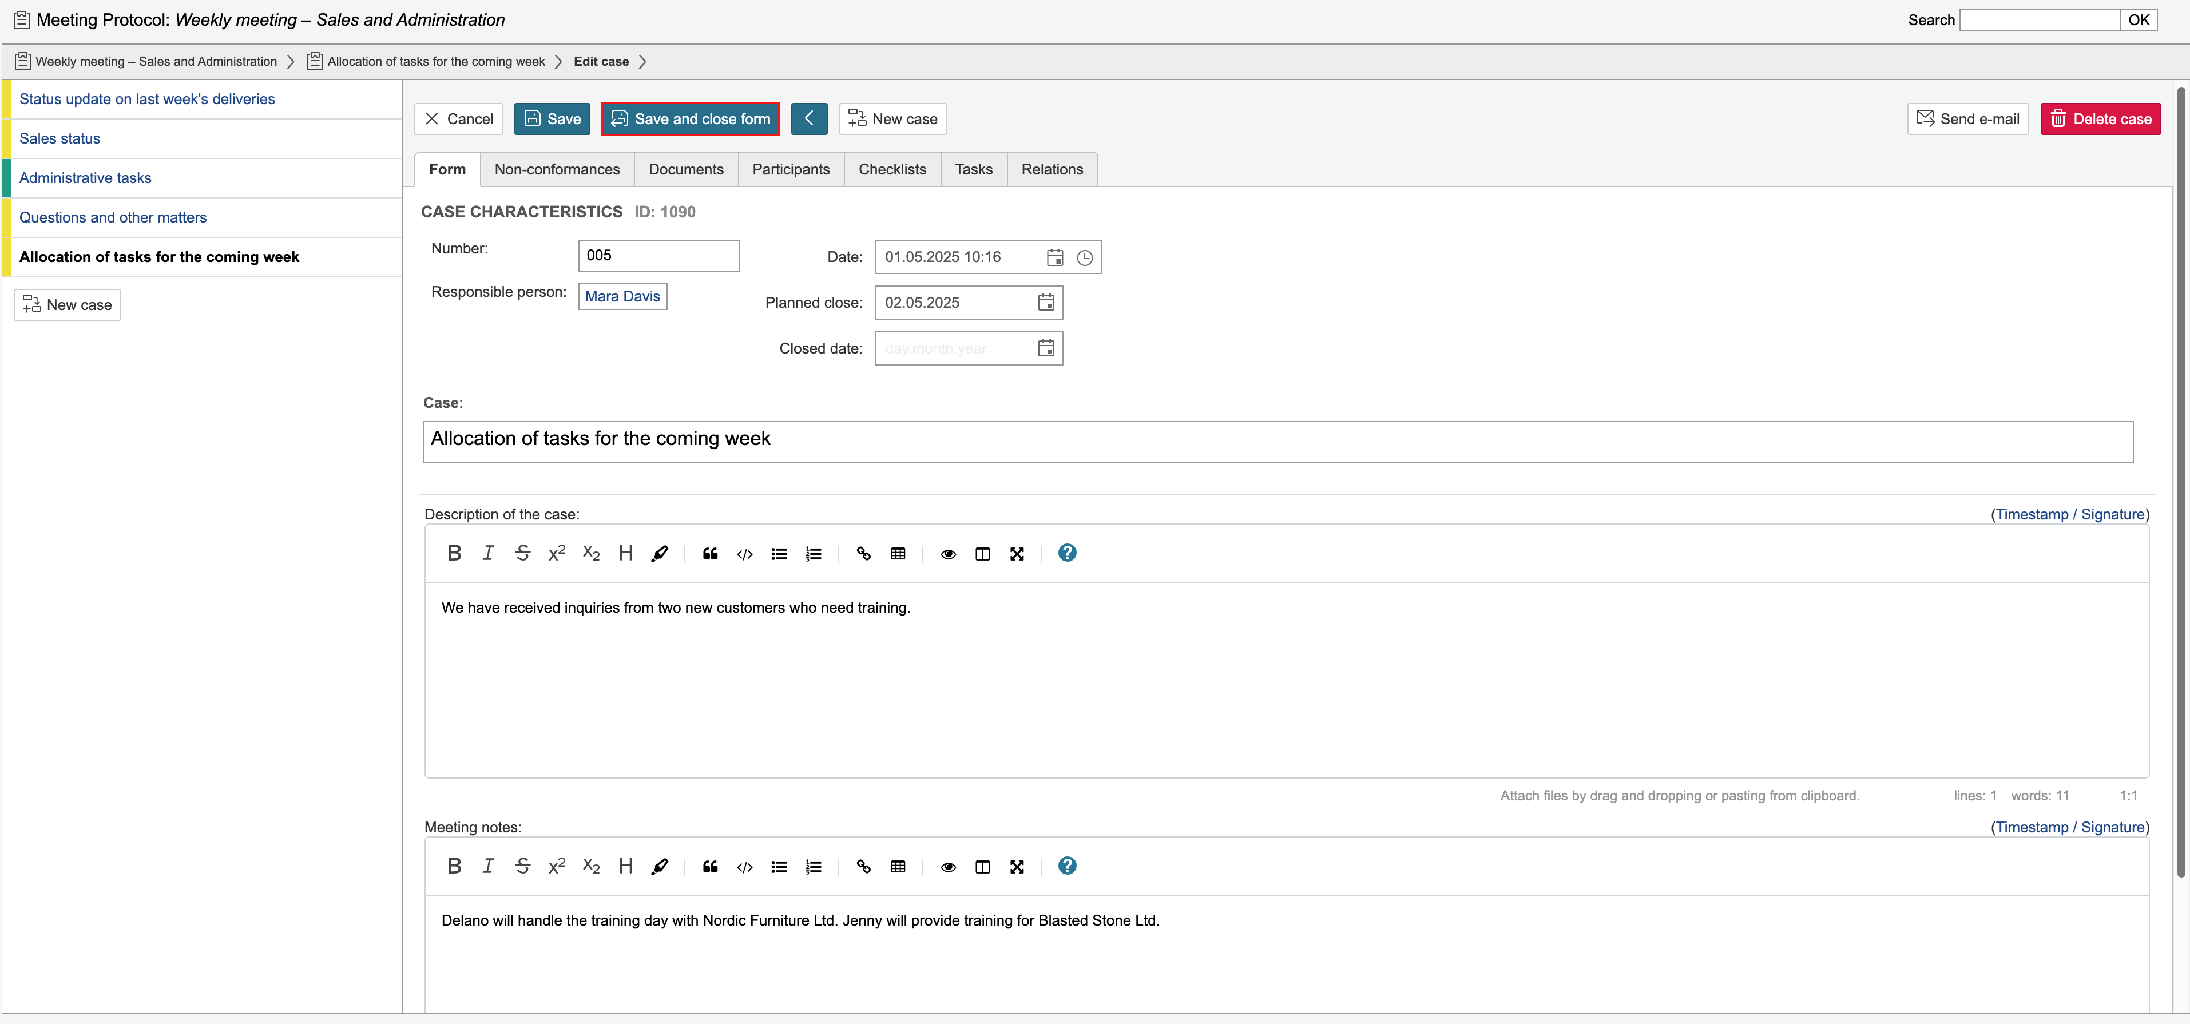Toggle side-by-side view in the description editor

coord(982,554)
